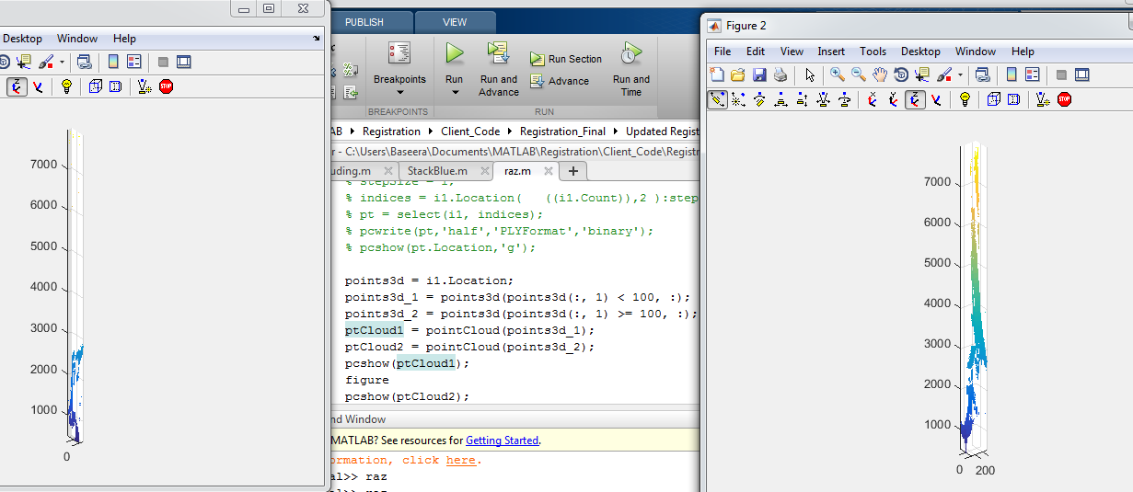Open File menu in Figure 2
This screenshot has height=492, width=1133.
(x=723, y=51)
